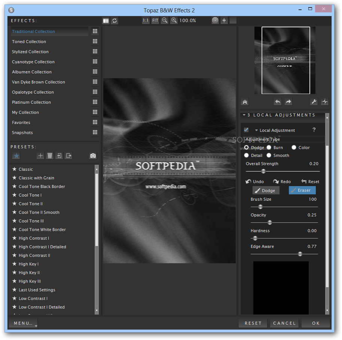Toggle the Local Adjustment checkbox
Viewport: 342px width, 340px height.
coord(246,130)
